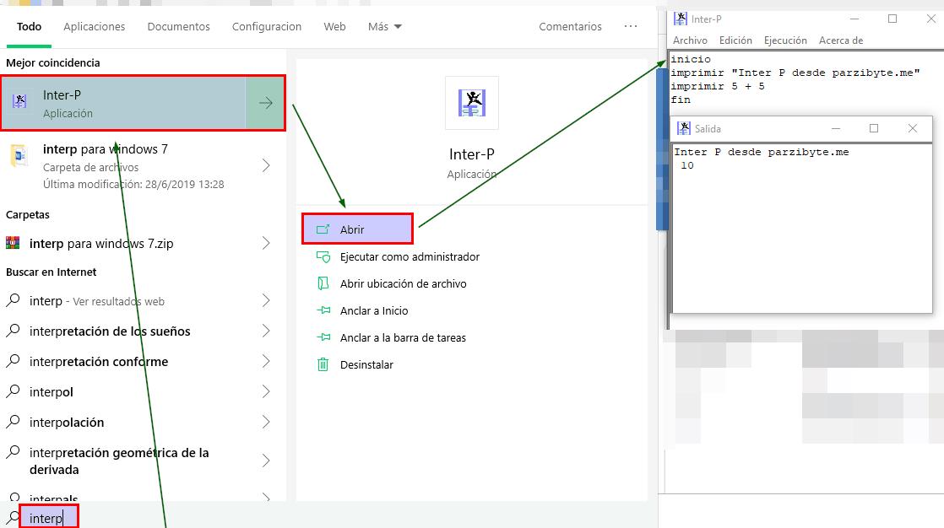Expand Inter-P result arrow
The image size is (944, 528).
[265, 103]
